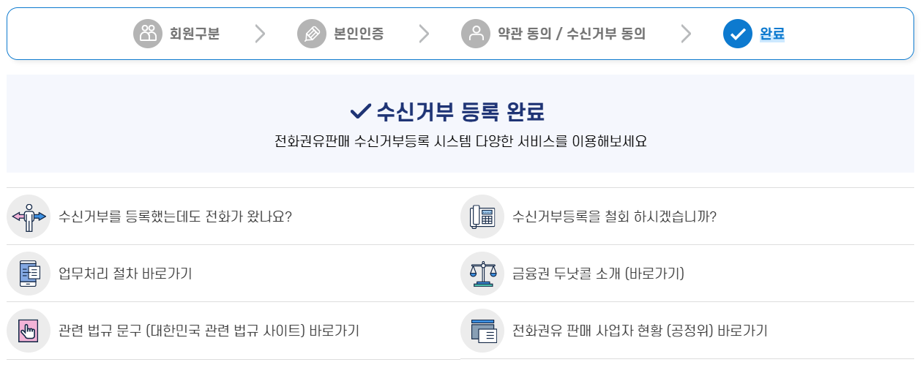Screen dimensions: 923x365
Task: Click the person with arrows icon
Action: pos(29,217)
